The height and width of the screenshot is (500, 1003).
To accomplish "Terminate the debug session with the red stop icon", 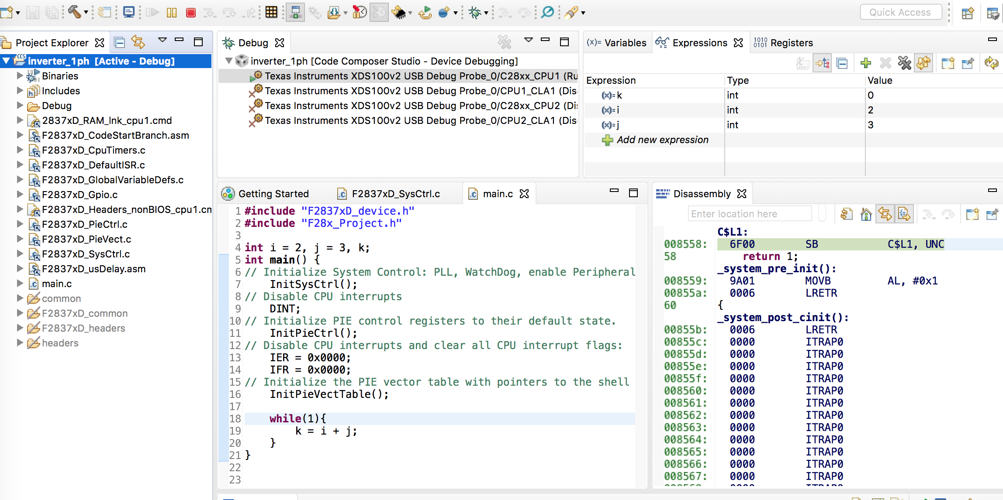I will [x=191, y=13].
